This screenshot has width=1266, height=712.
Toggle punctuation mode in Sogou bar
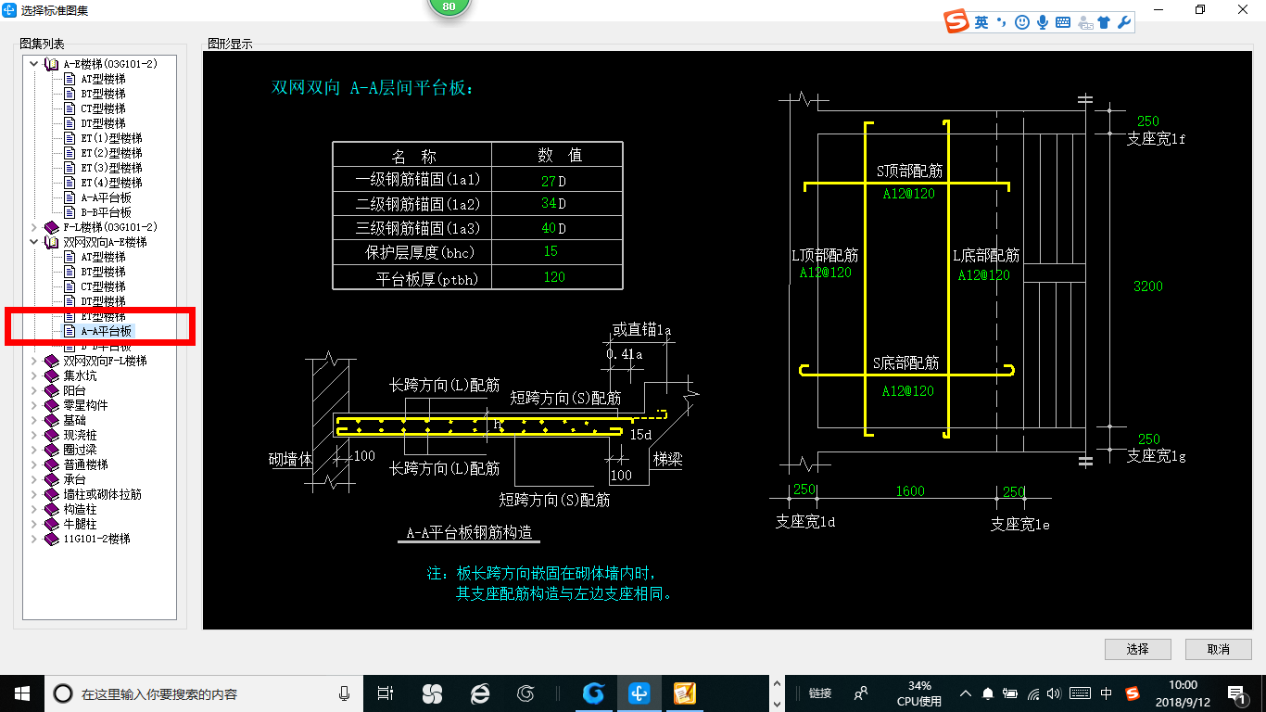(x=1001, y=22)
